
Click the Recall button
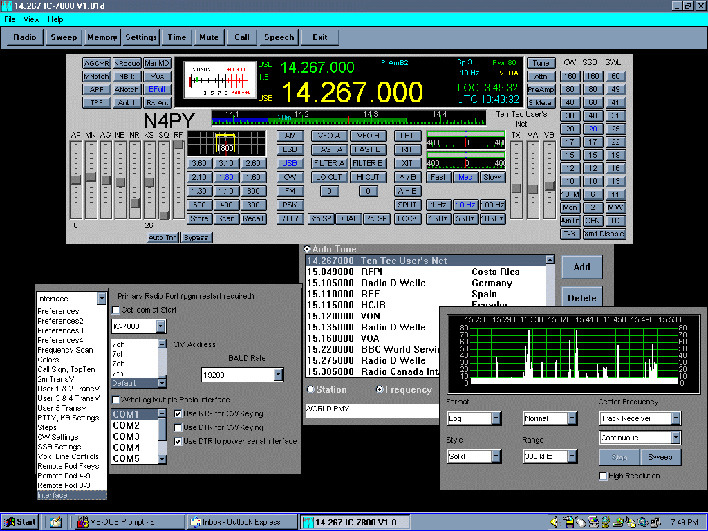253,218
